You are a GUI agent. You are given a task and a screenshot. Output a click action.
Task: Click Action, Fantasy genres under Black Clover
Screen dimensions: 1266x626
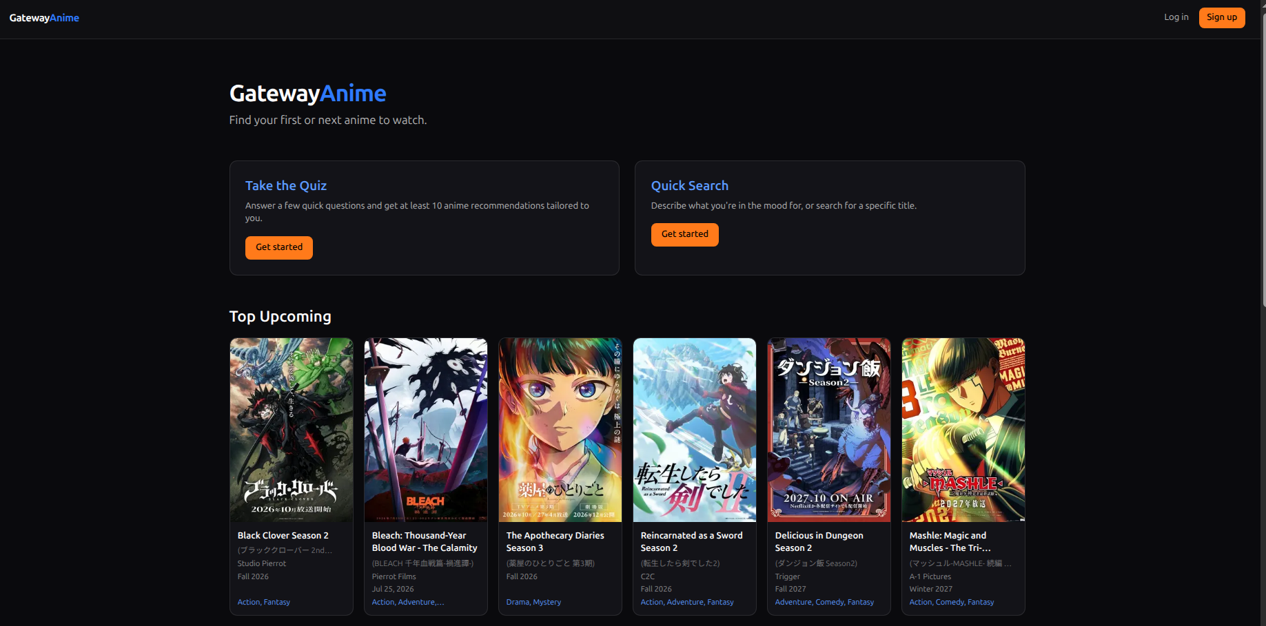[x=264, y=602]
